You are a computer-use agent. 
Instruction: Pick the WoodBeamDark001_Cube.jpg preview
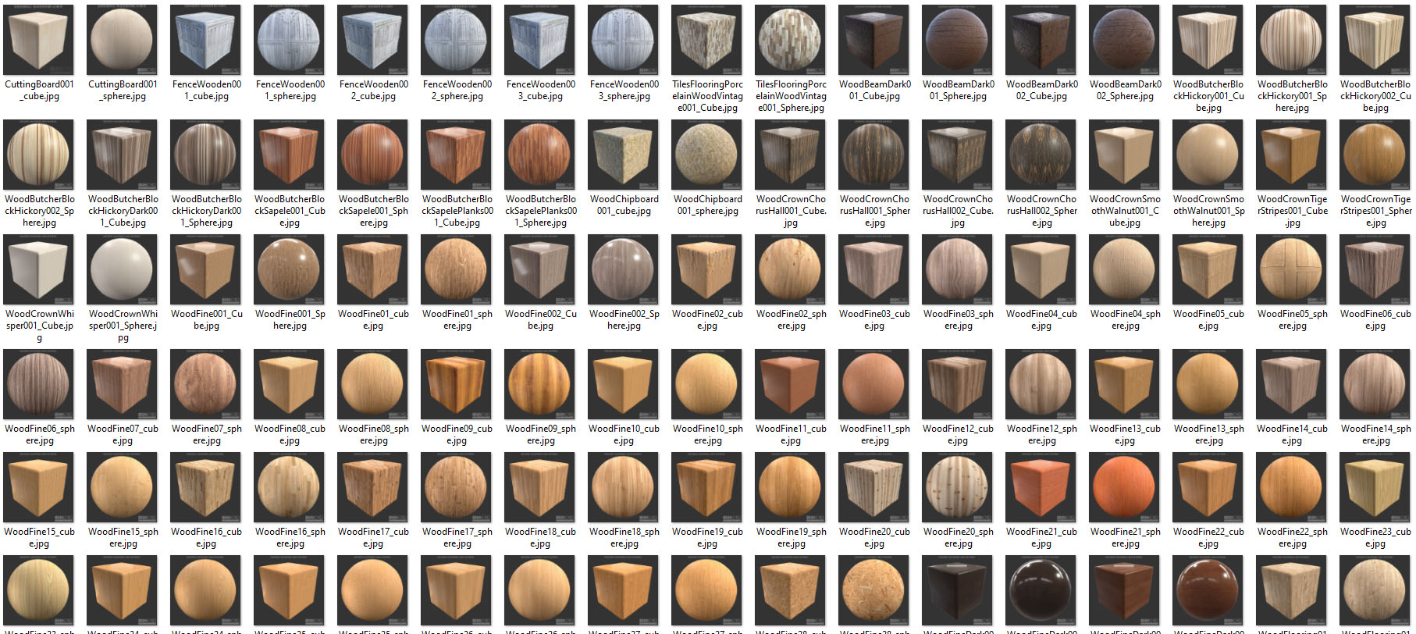[874, 40]
